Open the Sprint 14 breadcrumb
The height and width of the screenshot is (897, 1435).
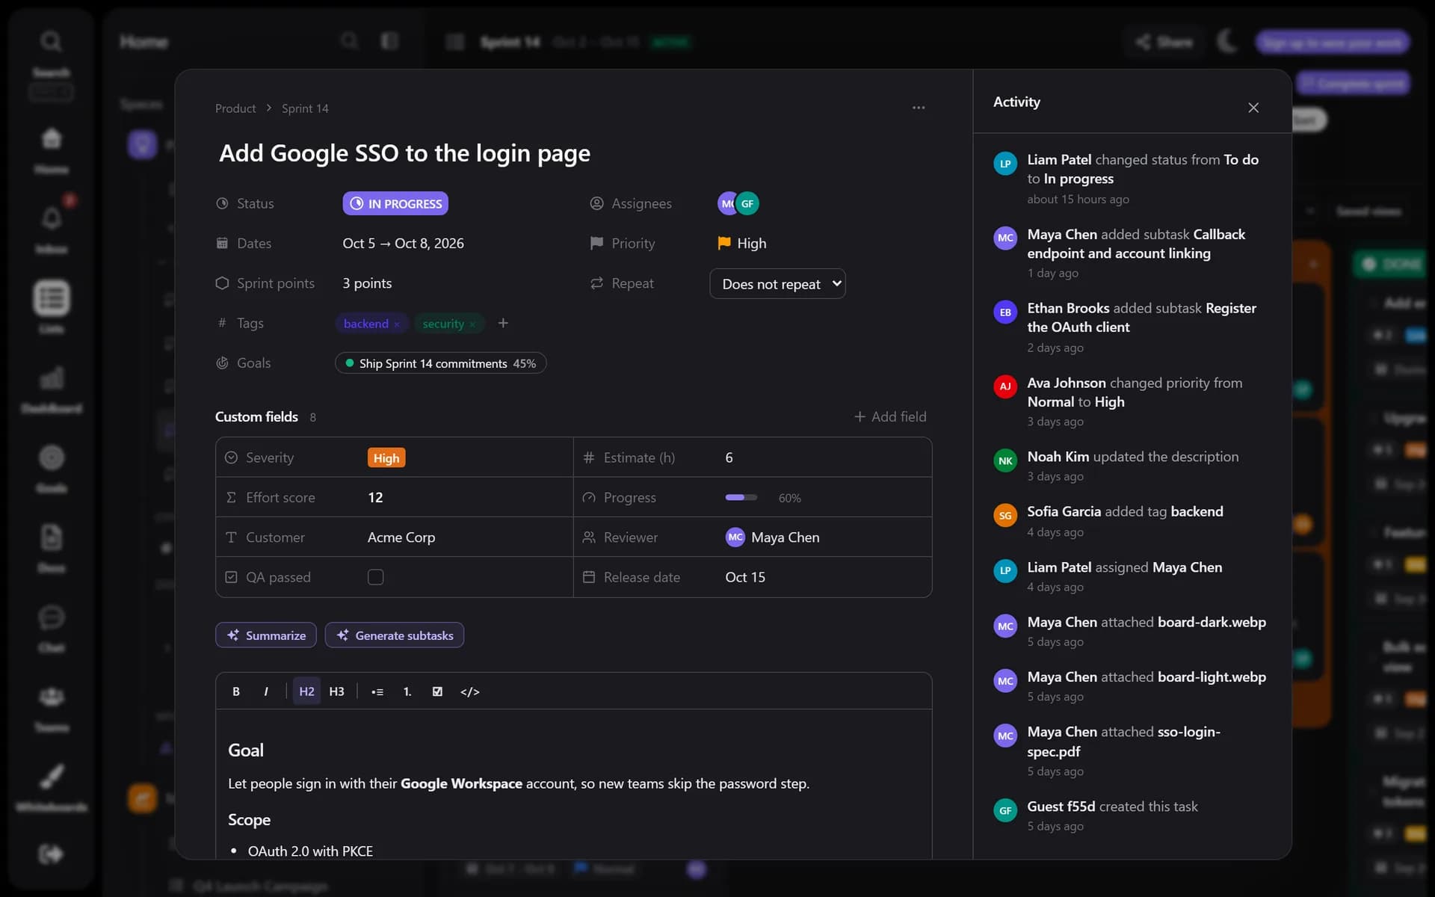point(305,108)
